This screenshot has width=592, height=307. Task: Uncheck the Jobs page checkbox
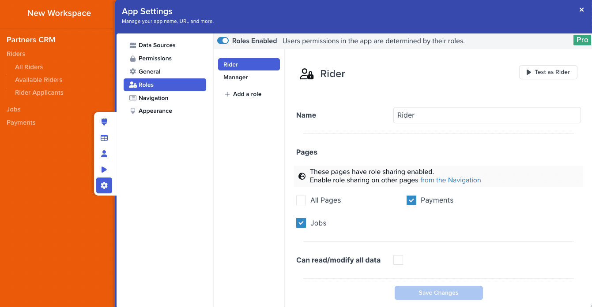click(301, 223)
